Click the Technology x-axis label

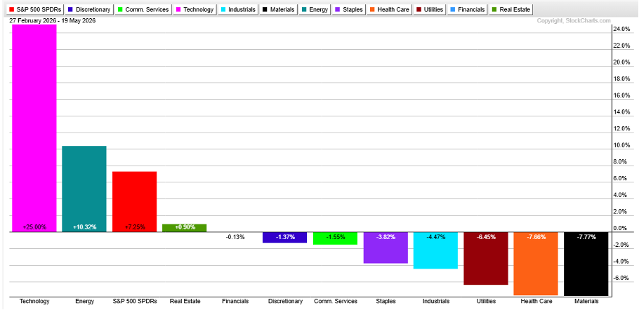(34, 302)
